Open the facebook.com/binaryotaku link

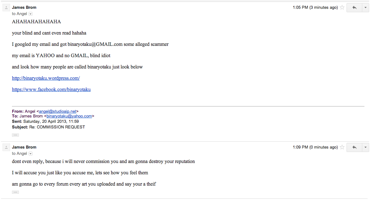click(x=51, y=90)
